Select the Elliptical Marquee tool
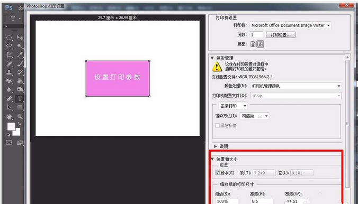Image resolution: width=358 pixels, height=204 pixels. pyautogui.click(x=9, y=38)
